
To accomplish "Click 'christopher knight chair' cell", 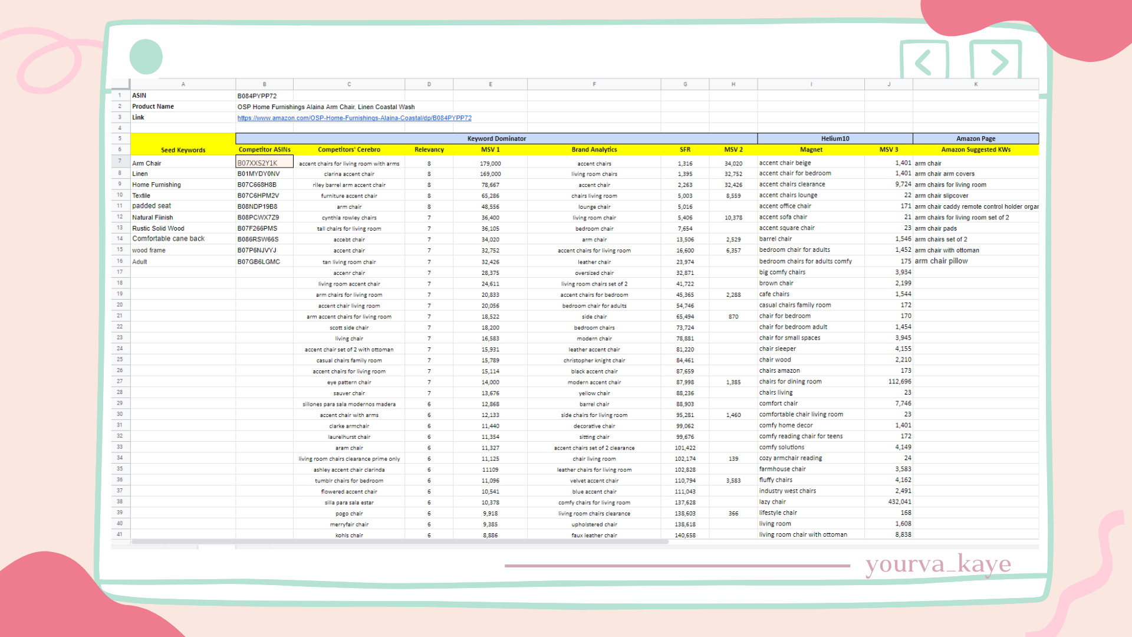I will click(594, 360).
